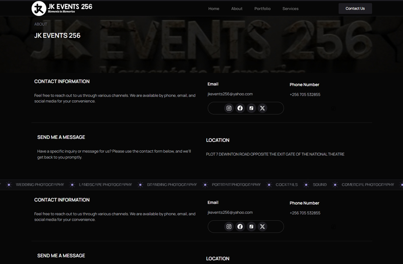The width and height of the screenshot is (403, 264).
Task: Click +256 705 532855 in first contact section
Action: [305, 95]
